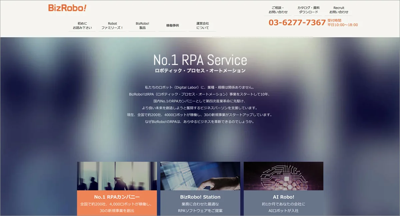Click the ご相談・お問い合わせ link
The height and width of the screenshot is (216, 400).
pyautogui.click(x=278, y=10)
